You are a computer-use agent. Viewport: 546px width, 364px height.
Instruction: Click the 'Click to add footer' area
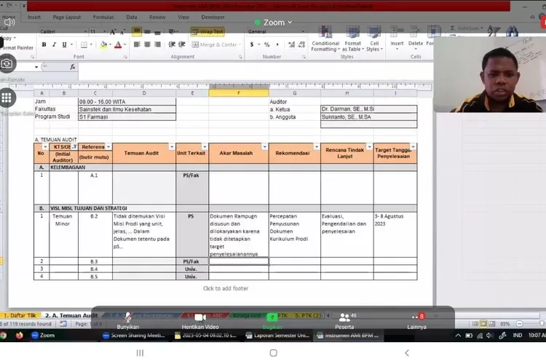click(225, 288)
